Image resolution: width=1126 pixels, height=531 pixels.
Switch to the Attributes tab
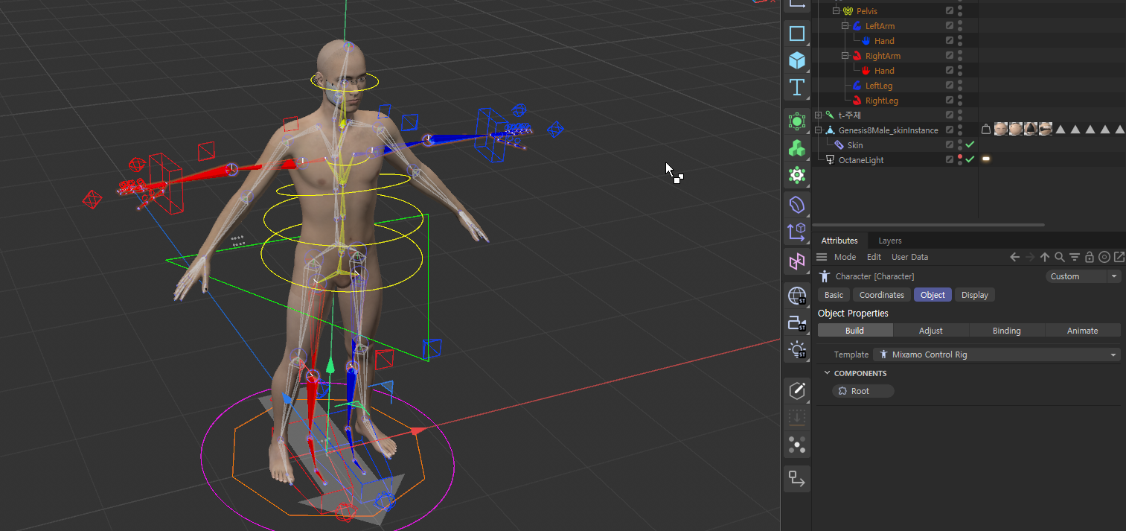coord(839,241)
